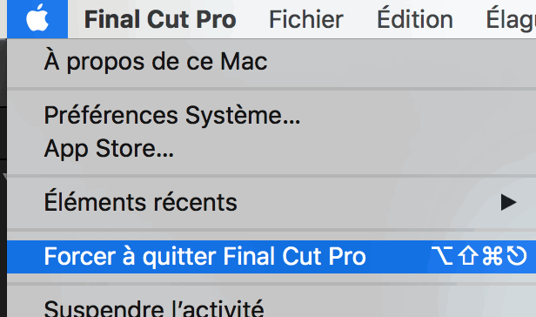Open the Final Cut Pro application menu
536x317 pixels.
[160, 19]
